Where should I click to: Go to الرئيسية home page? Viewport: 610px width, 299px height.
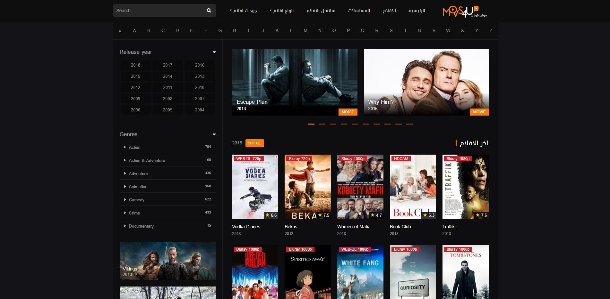(x=417, y=11)
